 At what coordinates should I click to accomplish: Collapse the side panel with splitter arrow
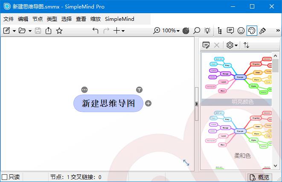[x=197, y=104]
